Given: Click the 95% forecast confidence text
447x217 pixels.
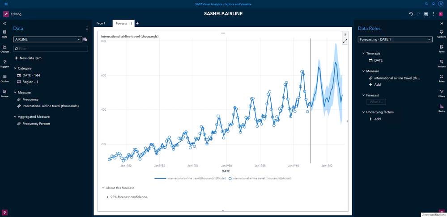Looking at the screenshot, I should point(129,197).
